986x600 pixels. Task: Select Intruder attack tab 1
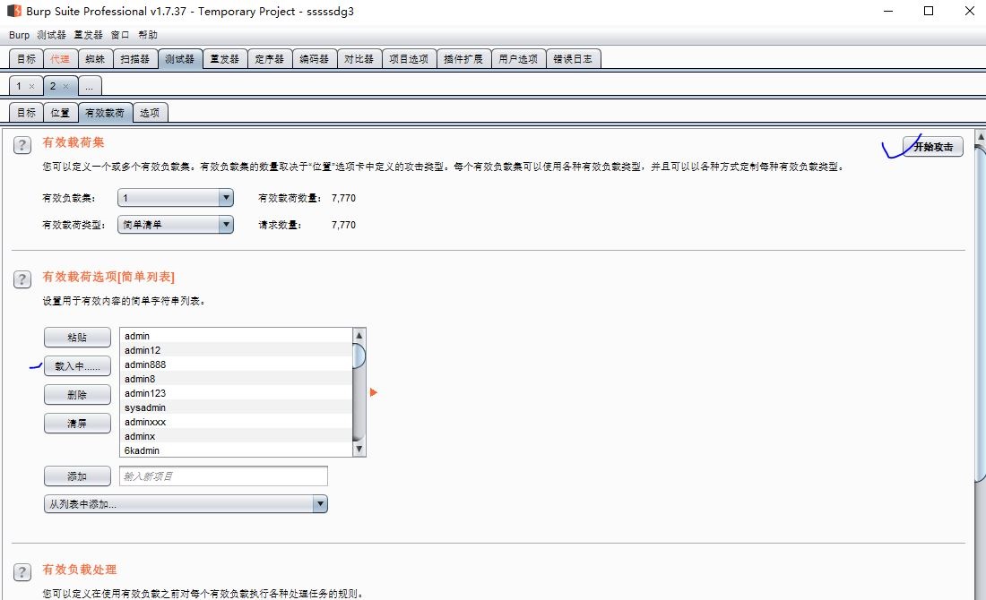tap(26, 85)
